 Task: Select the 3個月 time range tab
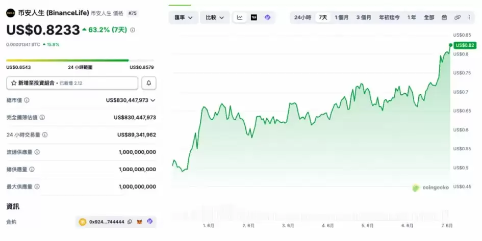point(364,17)
